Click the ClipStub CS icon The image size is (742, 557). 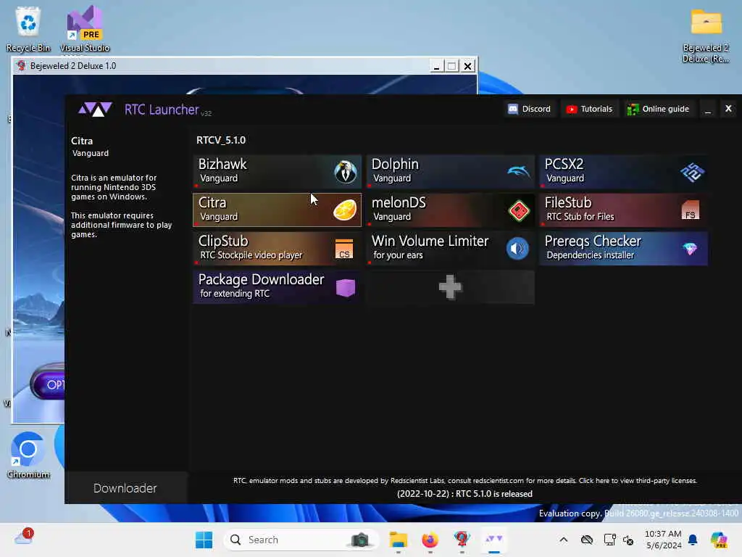tap(344, 249)
